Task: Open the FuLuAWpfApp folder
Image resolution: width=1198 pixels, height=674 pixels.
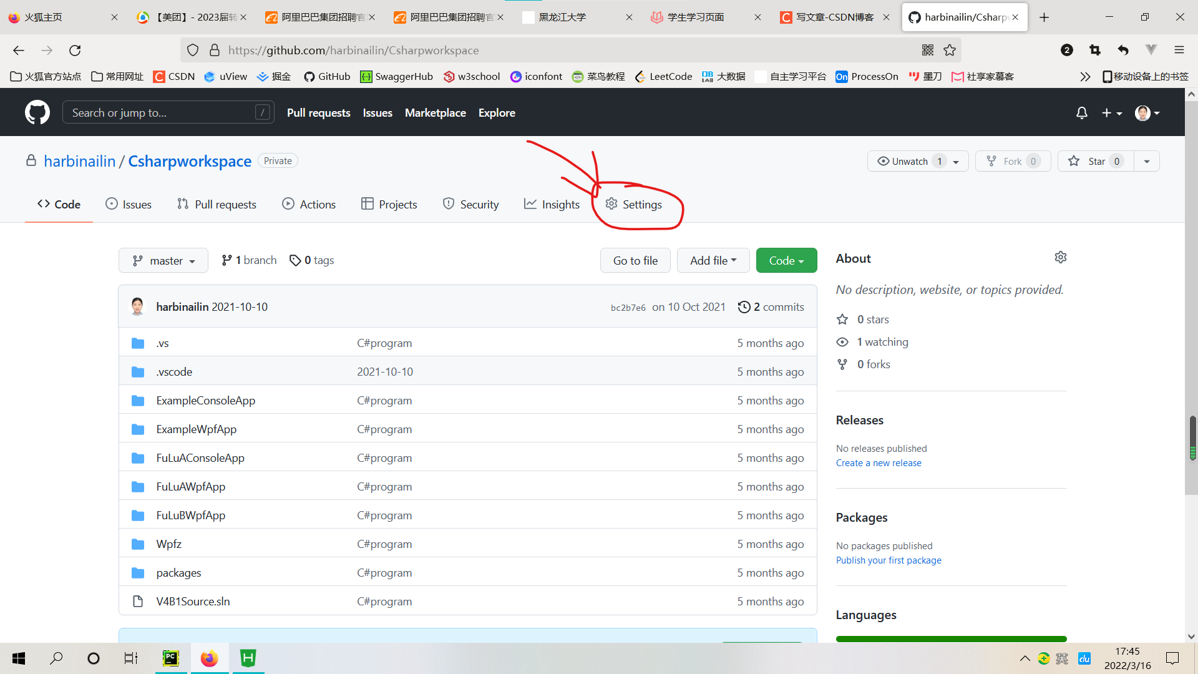Action: point(190,486)
